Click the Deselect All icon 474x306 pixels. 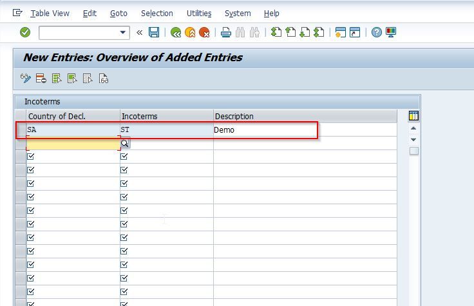pyautogui.click(x=88, y=79)
